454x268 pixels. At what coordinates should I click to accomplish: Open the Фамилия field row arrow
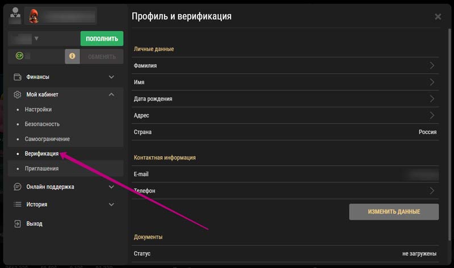432,65
